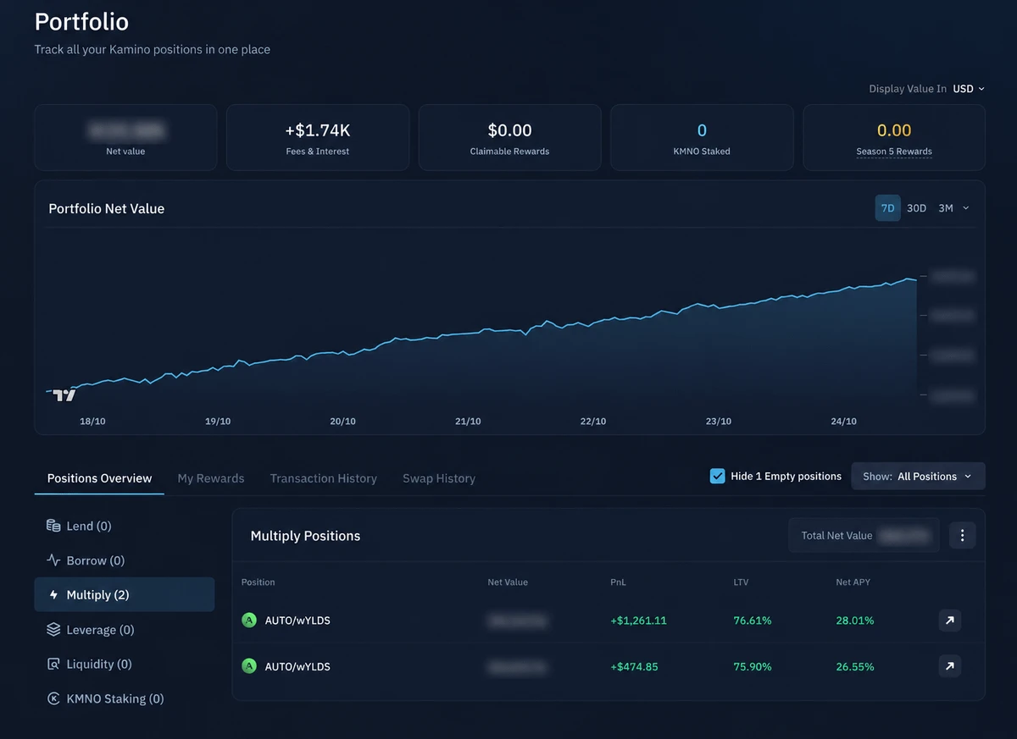Click the token icon for the +$474.85 position
This screenshot has width=1017, height=739.
pyautogui.click(x=249, y=666)
